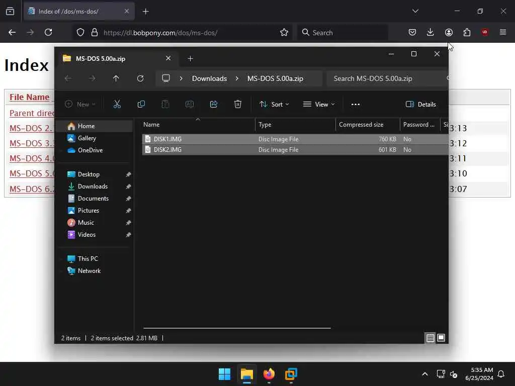Click the Password column header
This screenshot has width=515, height=386.
coord(420,125)
